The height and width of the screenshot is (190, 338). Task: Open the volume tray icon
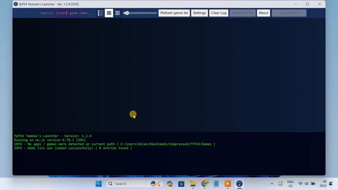pyautogui.click(x=306, y=184)
